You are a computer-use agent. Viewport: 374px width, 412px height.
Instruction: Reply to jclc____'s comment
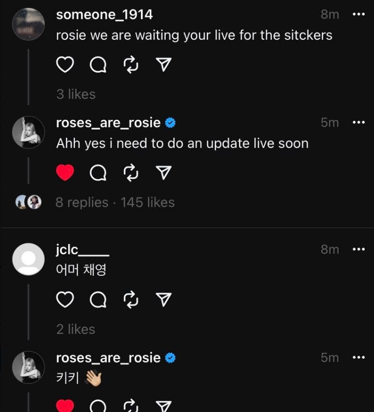tap(98, 300)
